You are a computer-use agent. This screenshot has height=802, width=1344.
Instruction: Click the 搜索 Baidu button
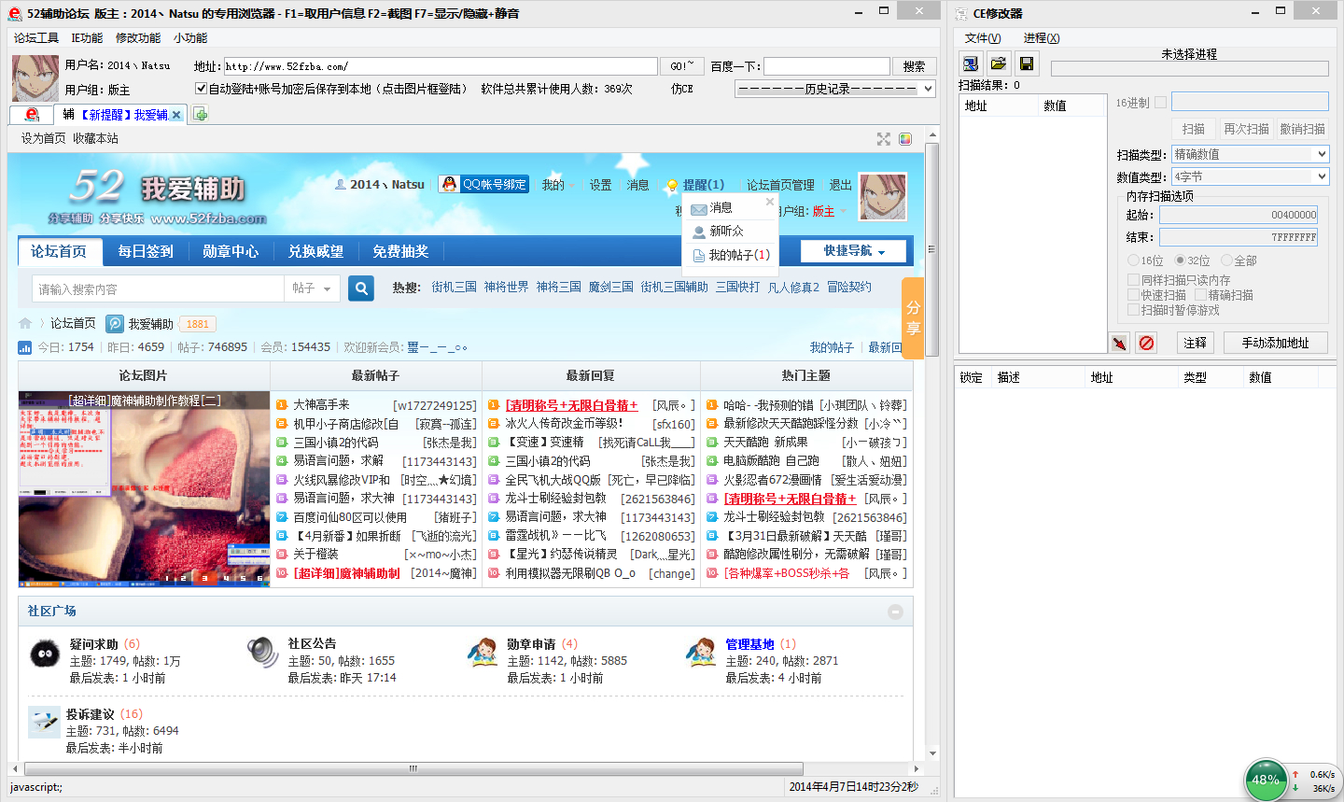pyautogui.click(x=915, y=66)
